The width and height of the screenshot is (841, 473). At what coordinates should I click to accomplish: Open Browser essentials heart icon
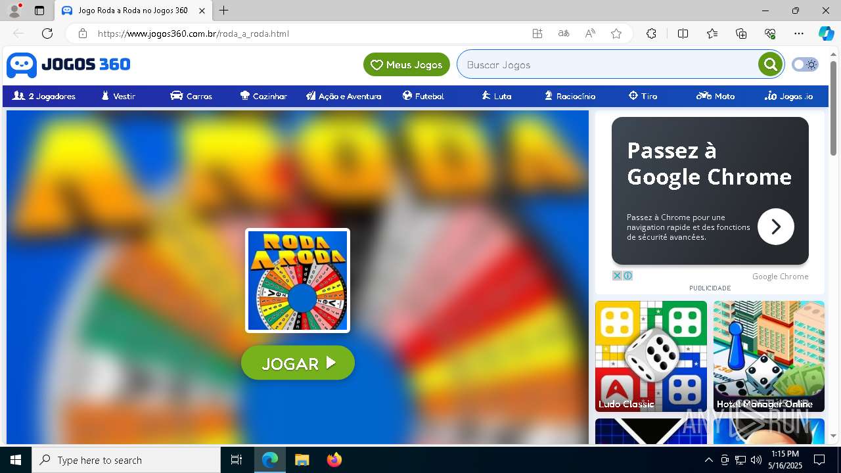click(x=770, y=34)
